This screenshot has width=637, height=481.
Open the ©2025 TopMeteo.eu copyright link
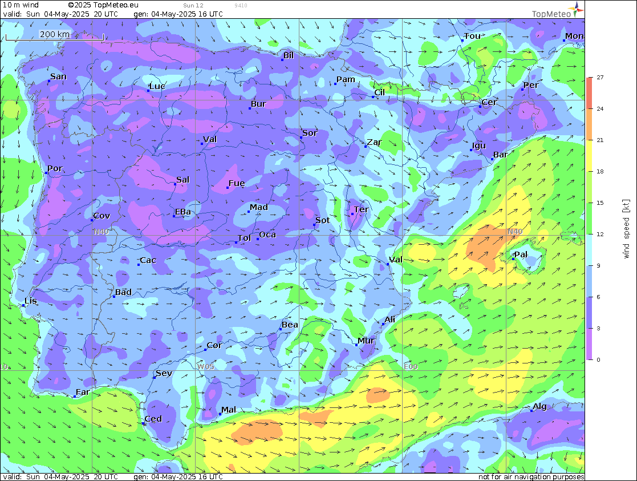[103, 5]
